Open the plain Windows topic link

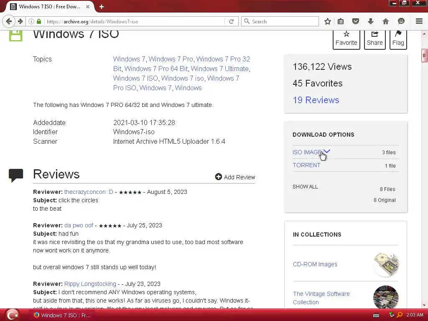click(x=189, y=88)
